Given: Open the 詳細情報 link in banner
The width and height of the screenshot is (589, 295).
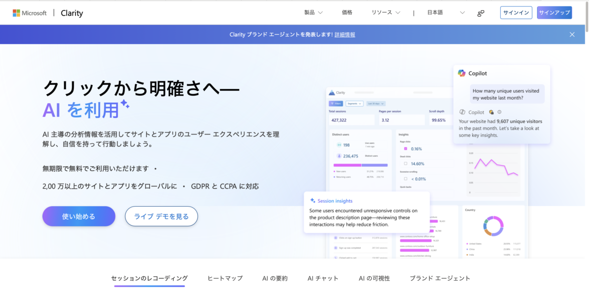Looking at the screenshot, I should click(345, 35).
